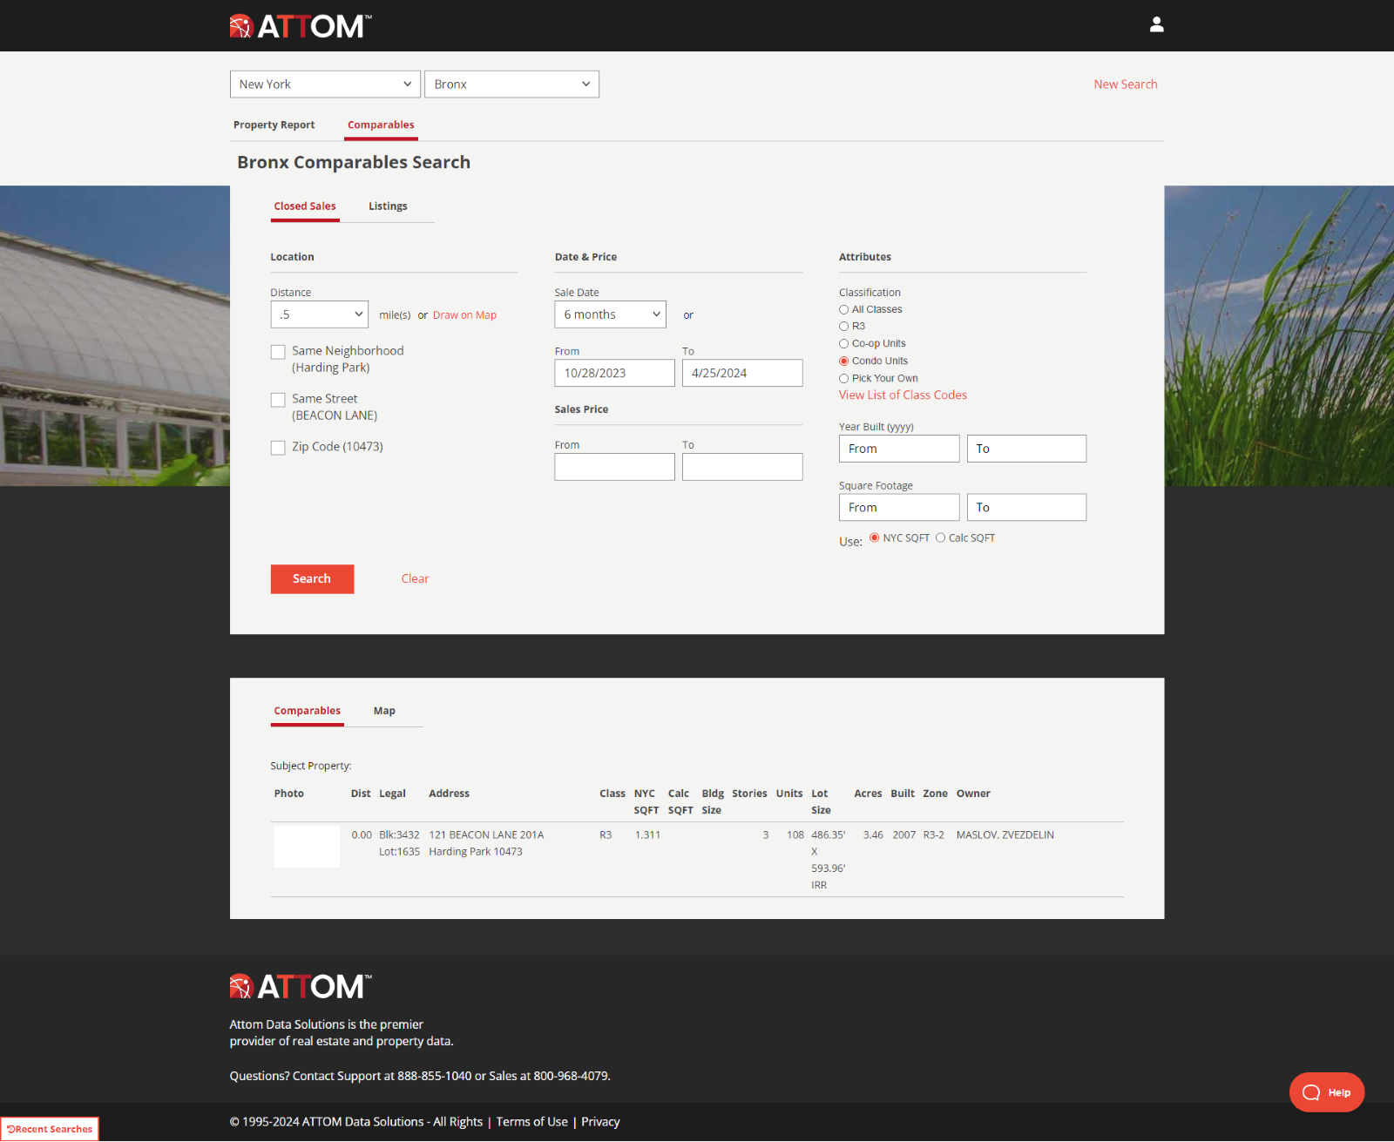Image resolution: width=1394 pixels, height=1142 pixels.
Task: Enable the Same Street checkbox
Action: (278, 400)
